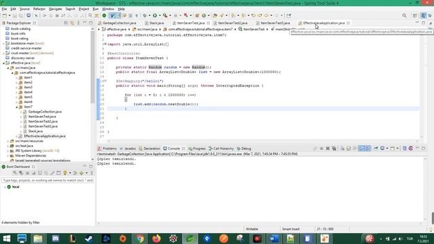Screen dimensions: 434x244
Task: Switch to the Call Hierarchy tab
Action: coord(221,148)
